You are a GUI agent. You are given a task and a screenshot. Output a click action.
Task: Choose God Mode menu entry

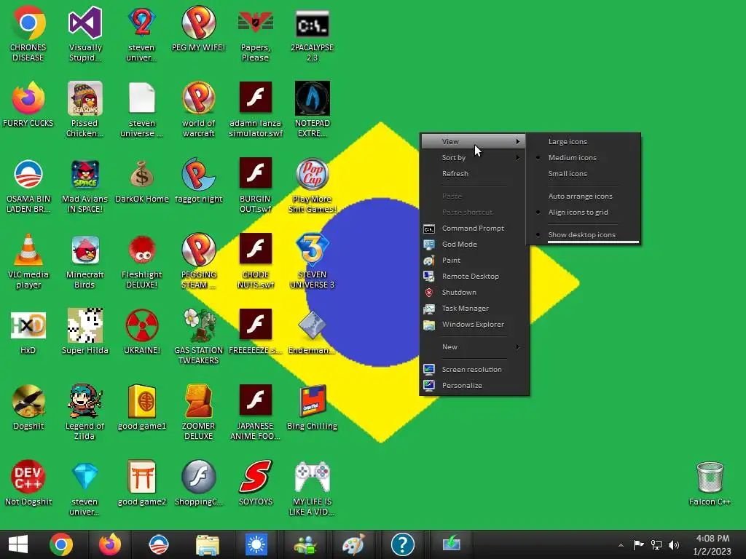[474, 245]
